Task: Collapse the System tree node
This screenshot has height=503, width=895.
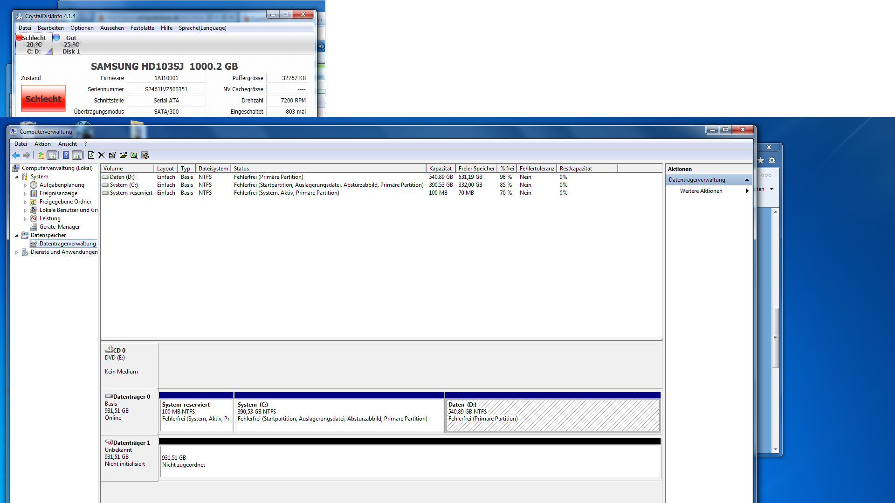Action: click(x=17, y=177)
